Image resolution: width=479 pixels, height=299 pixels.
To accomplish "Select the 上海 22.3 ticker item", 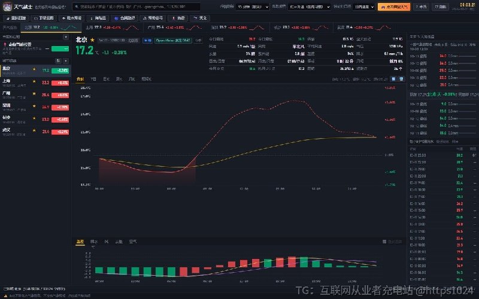I will click(112, 28).
